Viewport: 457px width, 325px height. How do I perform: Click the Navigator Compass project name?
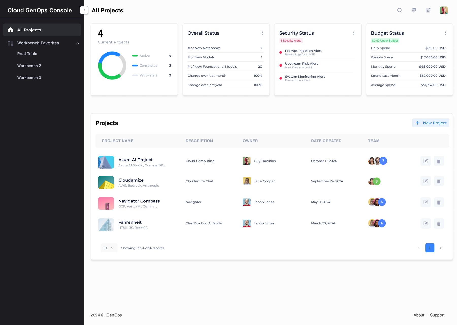pos(139,201)
